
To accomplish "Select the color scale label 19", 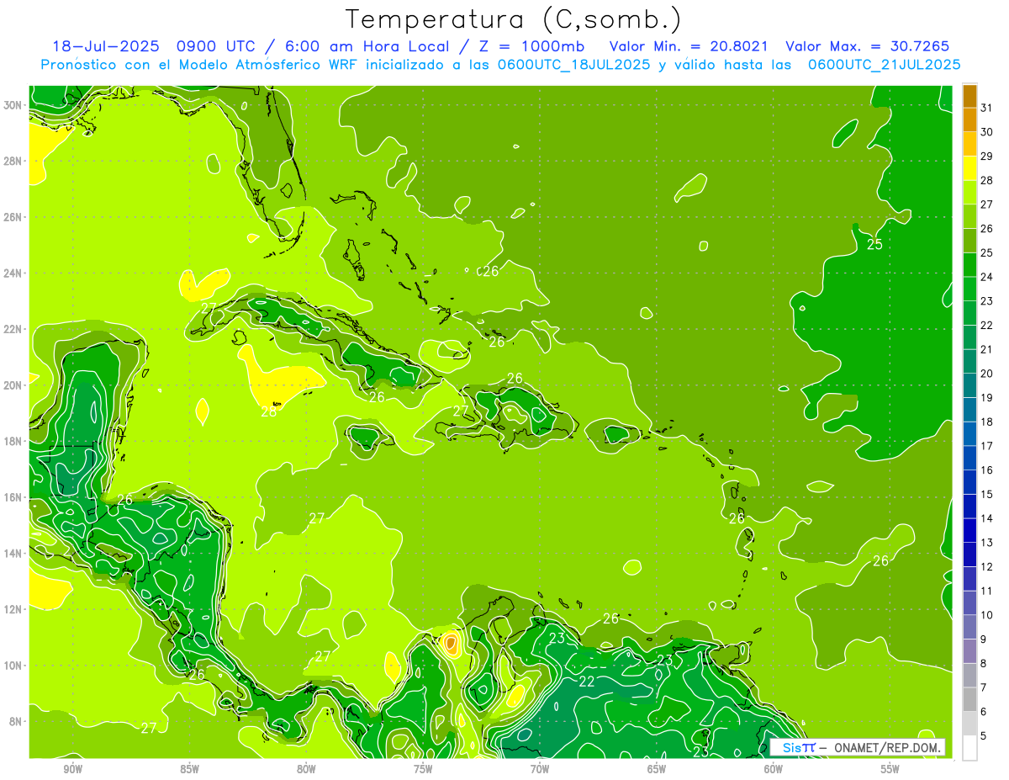I will pyautogui.click(x=986, y=397).
